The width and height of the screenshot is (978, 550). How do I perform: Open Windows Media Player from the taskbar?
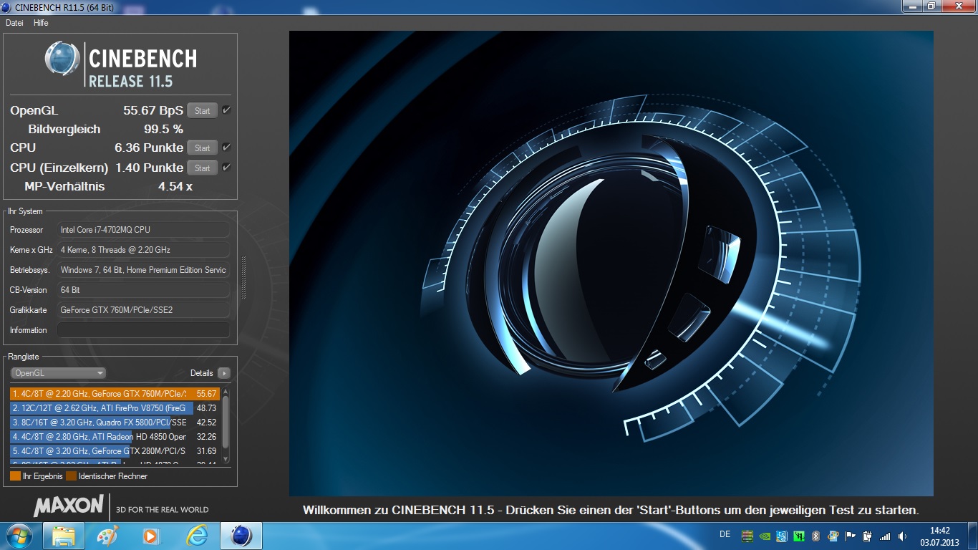click(151, 536)
